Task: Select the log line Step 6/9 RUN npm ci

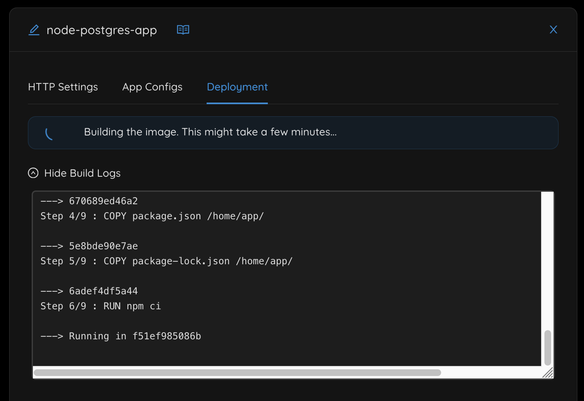Action: 101,306
